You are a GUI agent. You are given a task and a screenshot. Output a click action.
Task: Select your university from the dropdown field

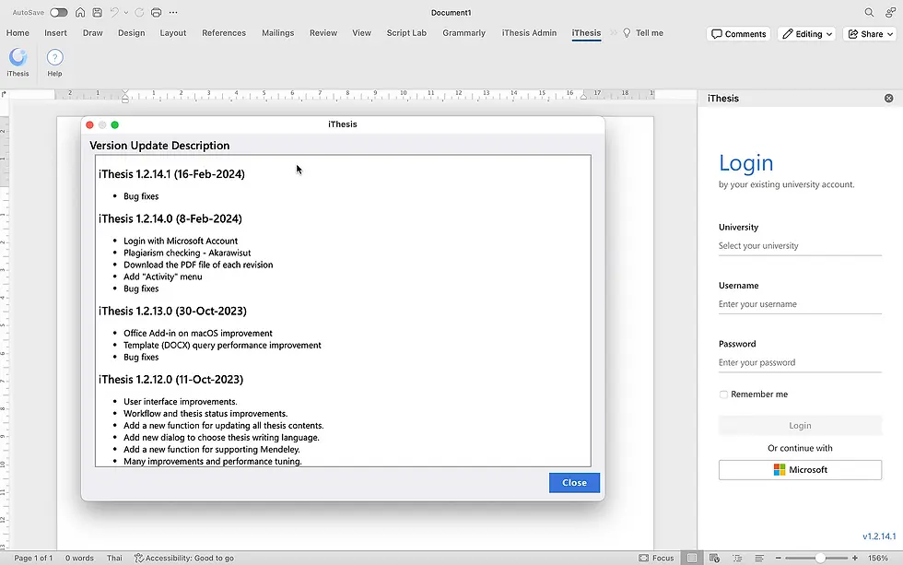point(800,246)
